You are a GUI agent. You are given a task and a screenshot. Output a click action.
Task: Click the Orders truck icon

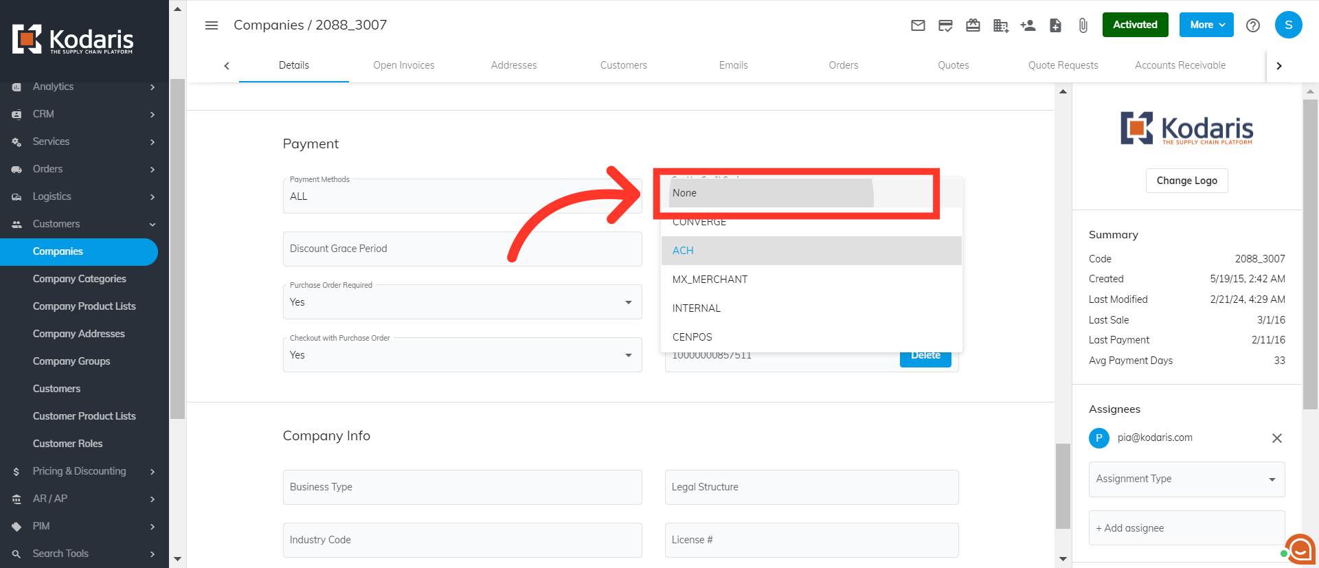16,170
